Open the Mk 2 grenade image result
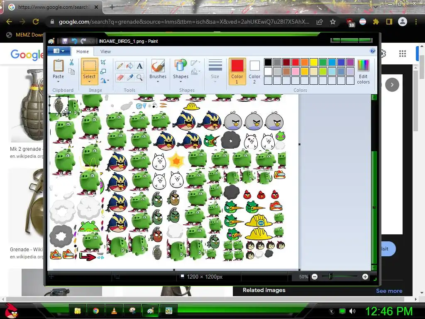Image resolution: width=425 pixels, height=319 pixels. coord(26,106)
